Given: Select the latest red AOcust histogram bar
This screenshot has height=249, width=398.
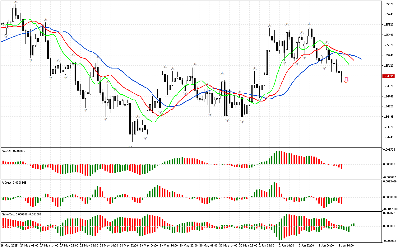Looking at the screenshot, I should (341, 167).
